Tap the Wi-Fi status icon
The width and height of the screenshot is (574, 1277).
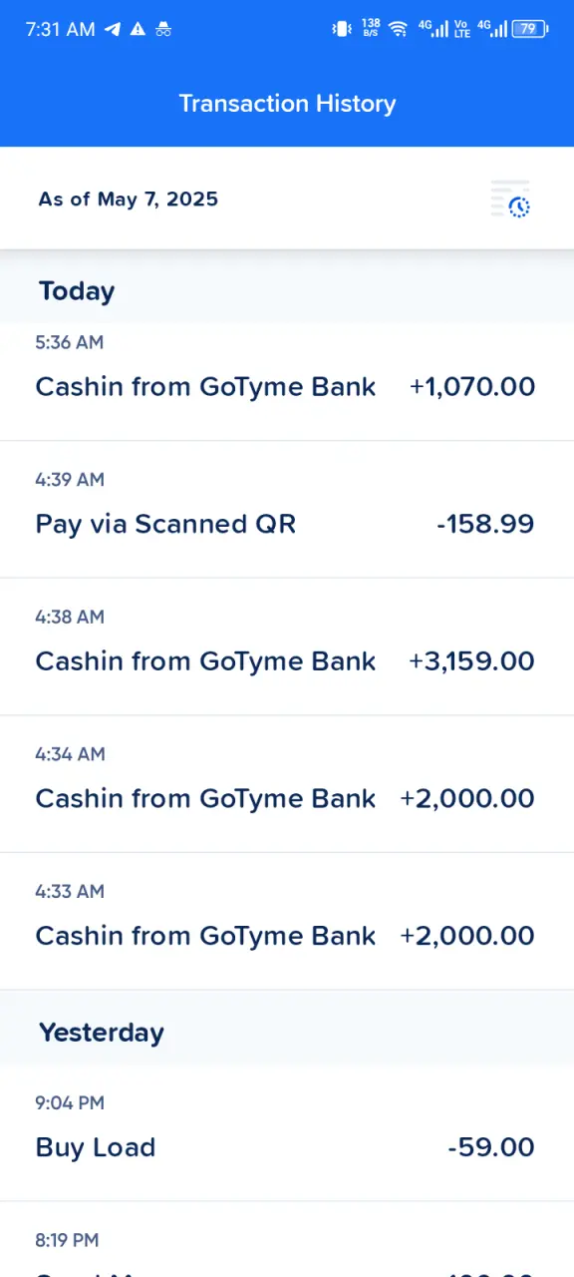399,29
